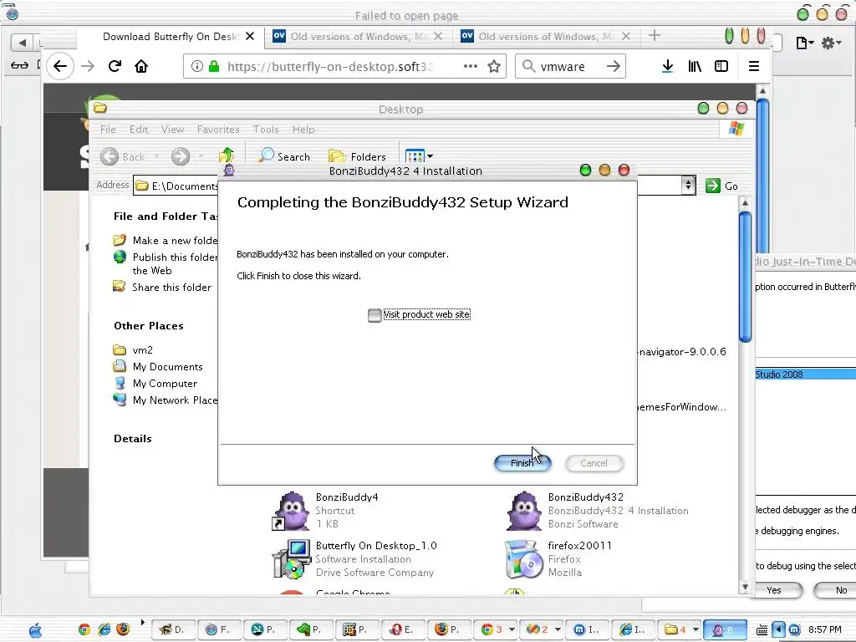
Task: Click the Explorer Up folder icon
Action: point(227,155)
